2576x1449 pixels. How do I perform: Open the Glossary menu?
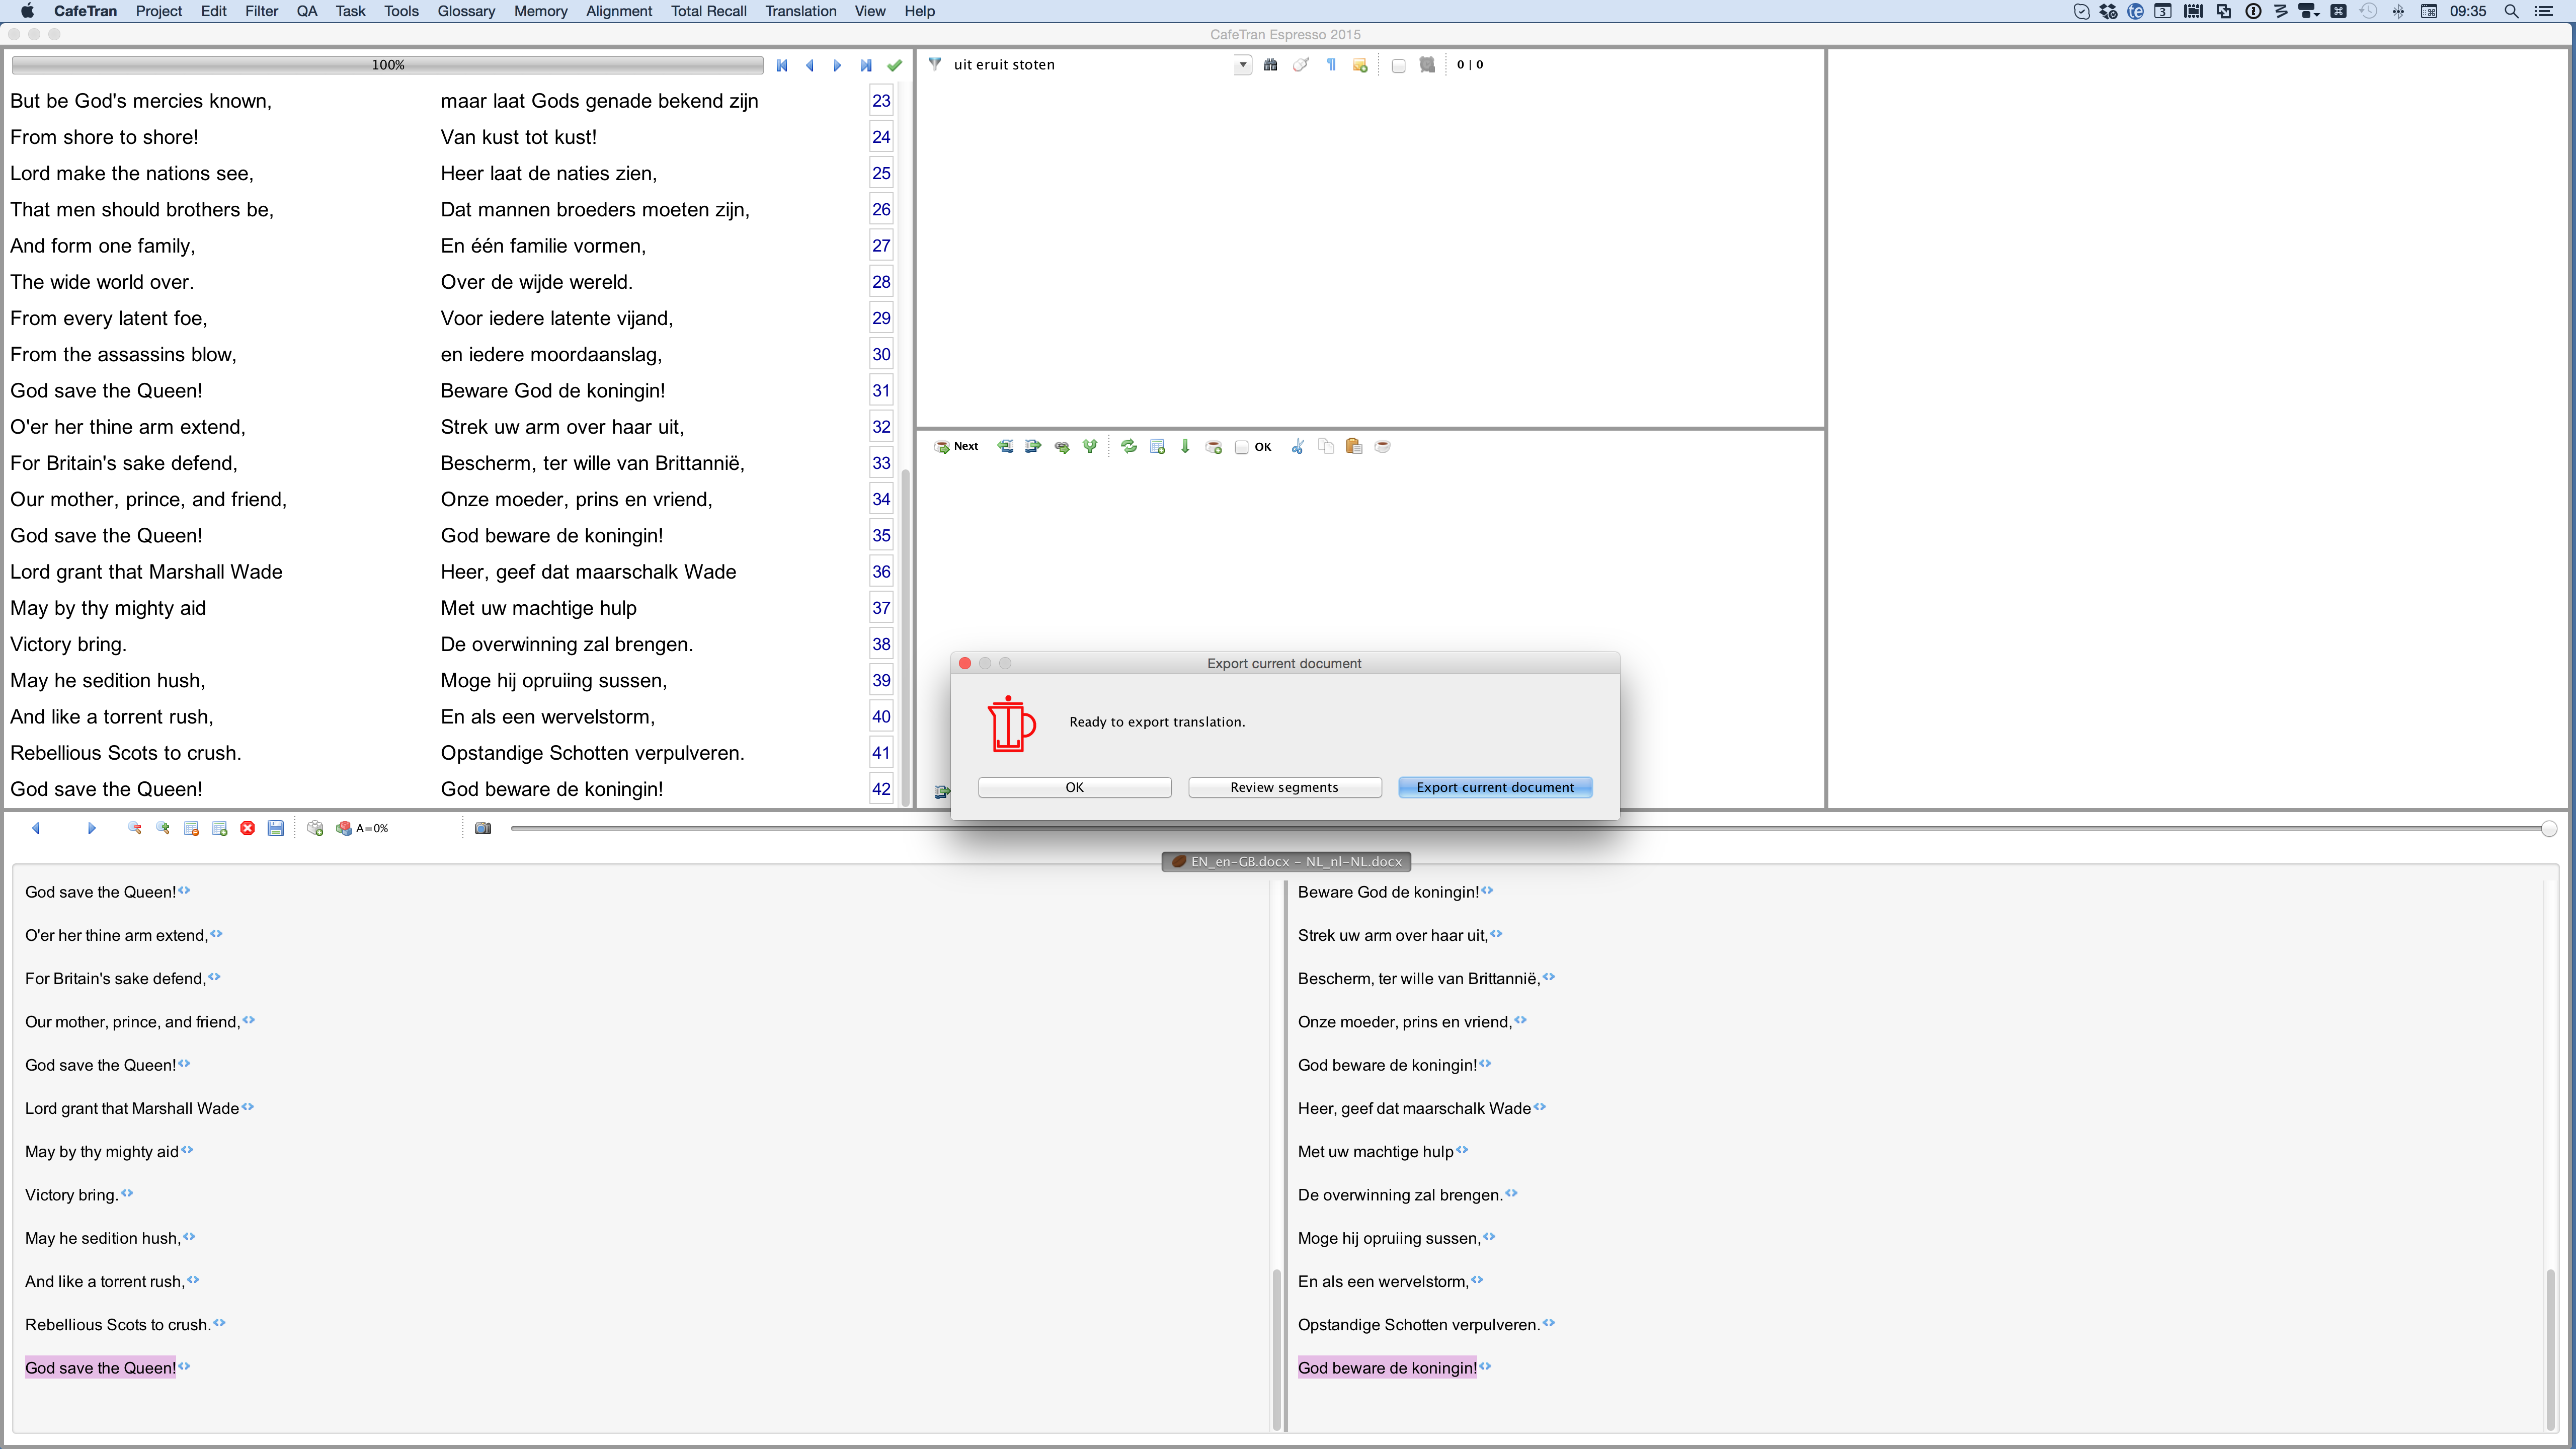(466, 11)
